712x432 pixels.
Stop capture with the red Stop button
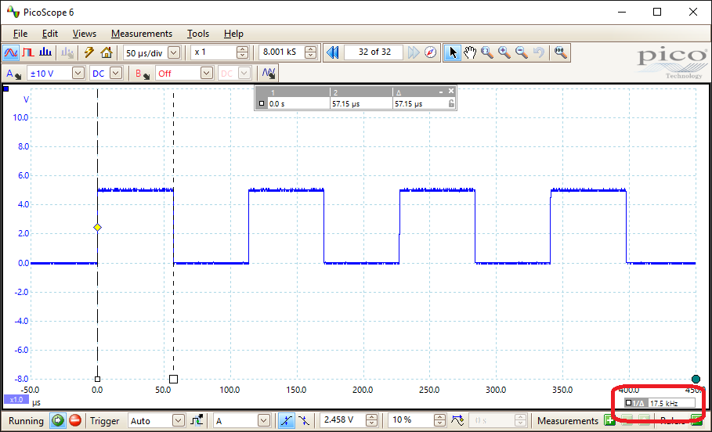pyautogui.click(x=75, y=420)
